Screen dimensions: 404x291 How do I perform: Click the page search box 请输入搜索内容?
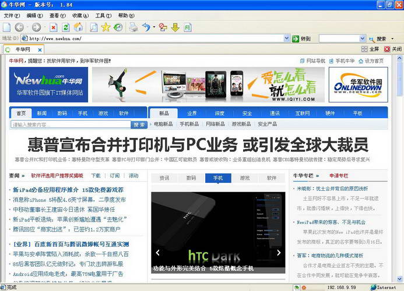71,125
